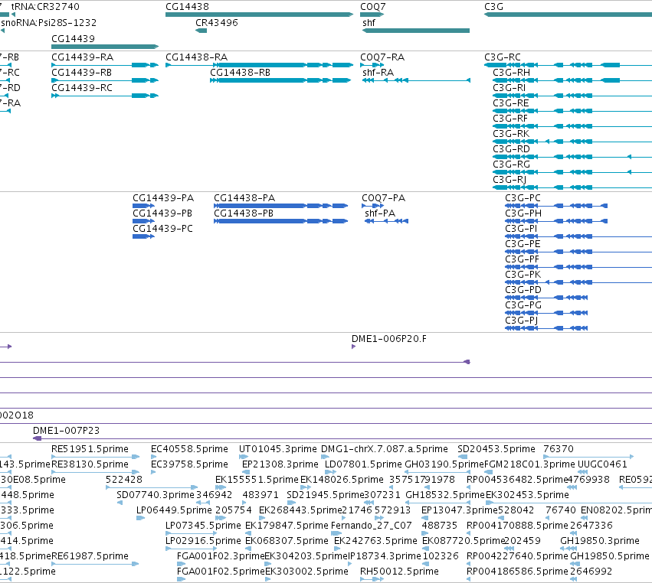Viewport: 652px width, 583px height.
Task: Select the C3G-PH protein label
Action: pos(523,213)
